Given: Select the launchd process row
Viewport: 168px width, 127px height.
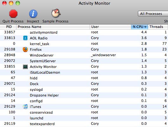Looking at the screenshot, I should 84,118.
